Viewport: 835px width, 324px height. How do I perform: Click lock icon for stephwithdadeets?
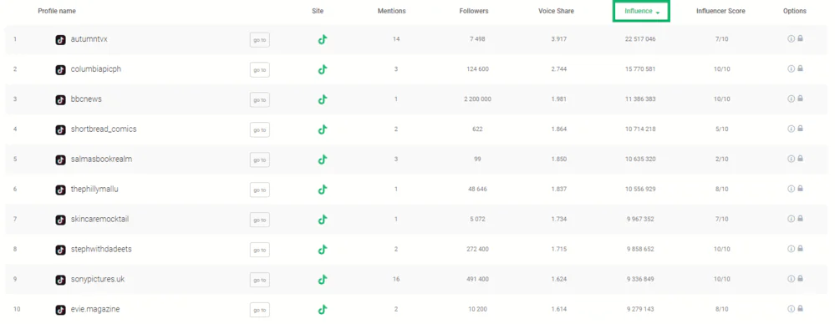click(800, 249)
